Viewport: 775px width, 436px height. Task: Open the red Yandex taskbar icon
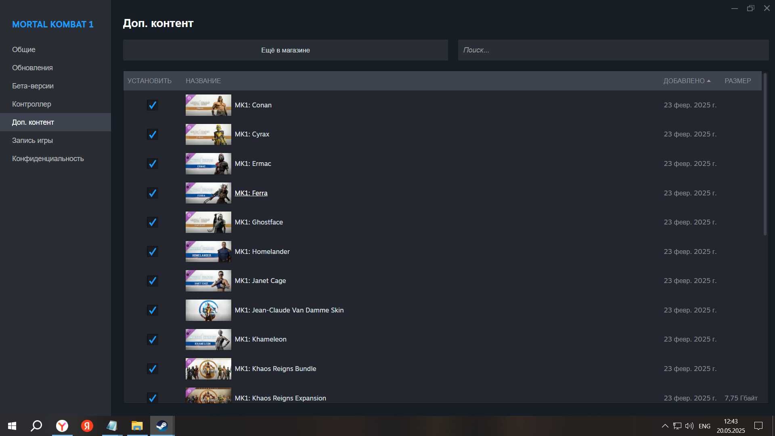tap(87, 426)
